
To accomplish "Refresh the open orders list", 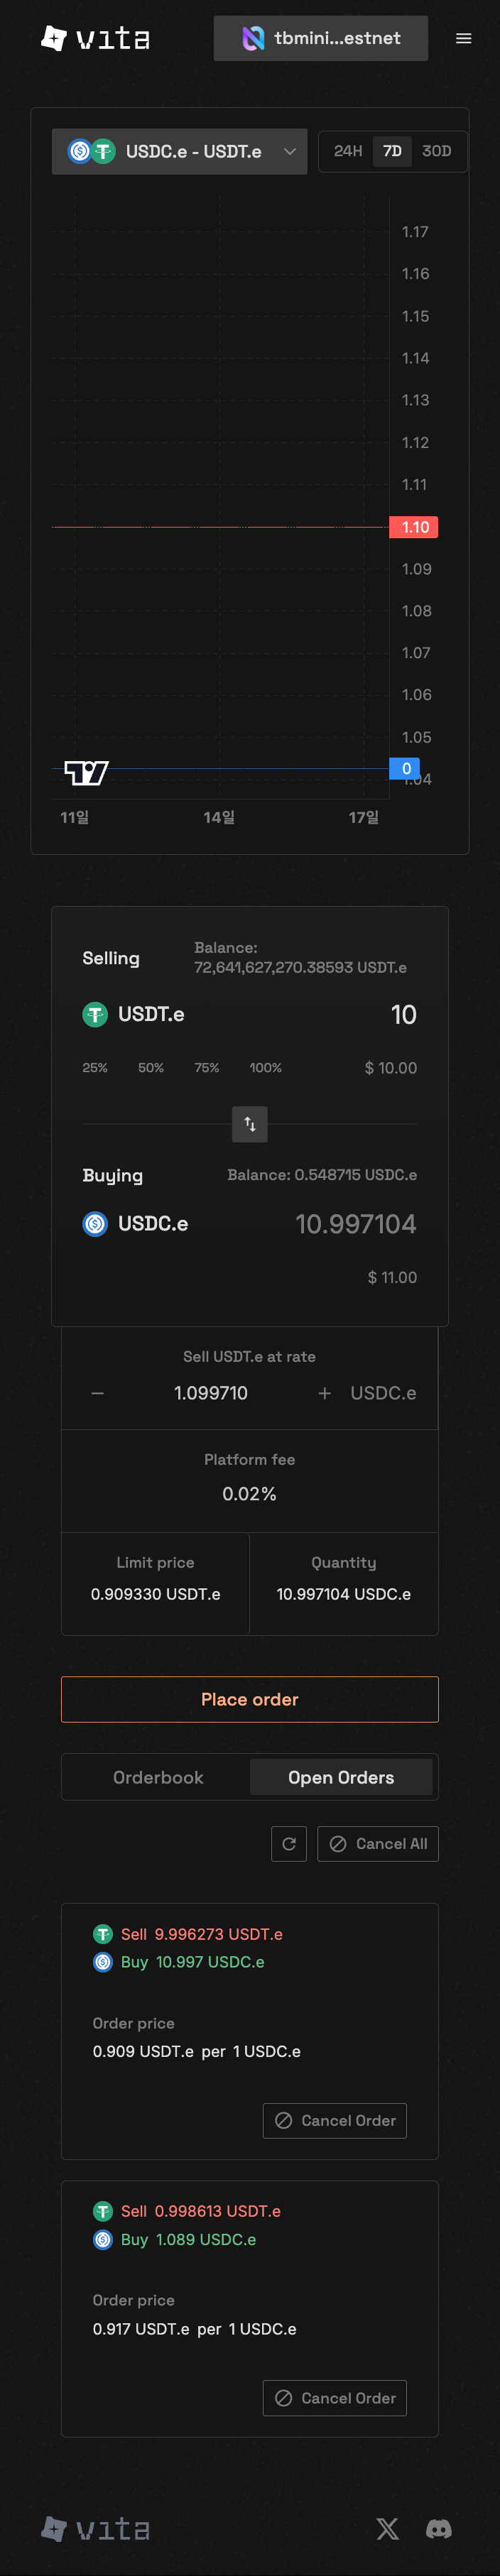I will (289, 1843).
